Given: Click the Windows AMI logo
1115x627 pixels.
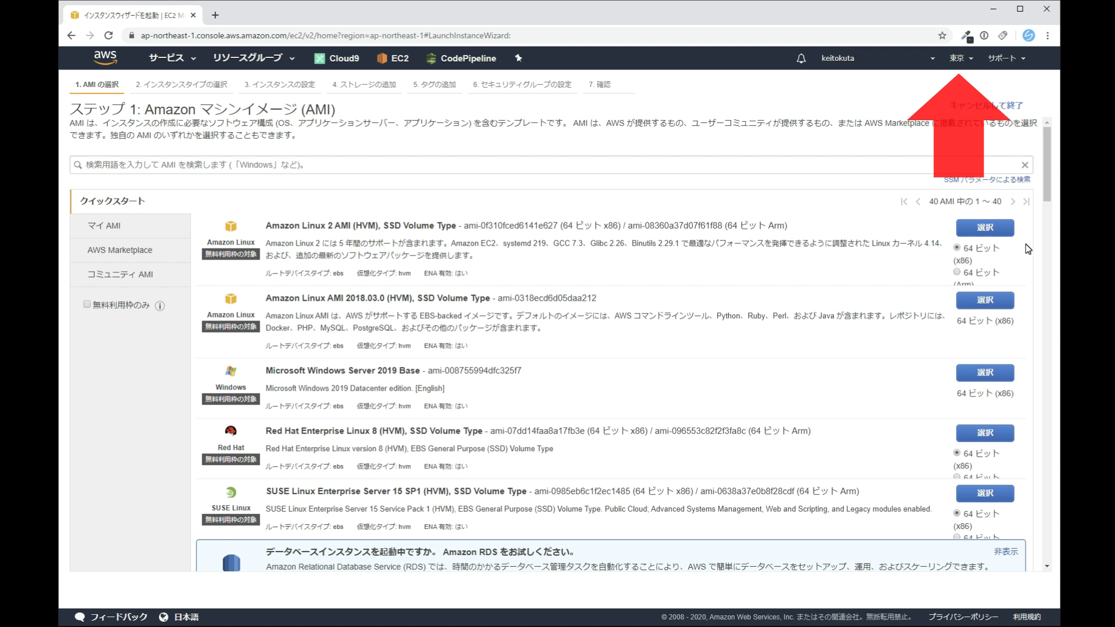Looking at the screenshot, I should 231,370.
